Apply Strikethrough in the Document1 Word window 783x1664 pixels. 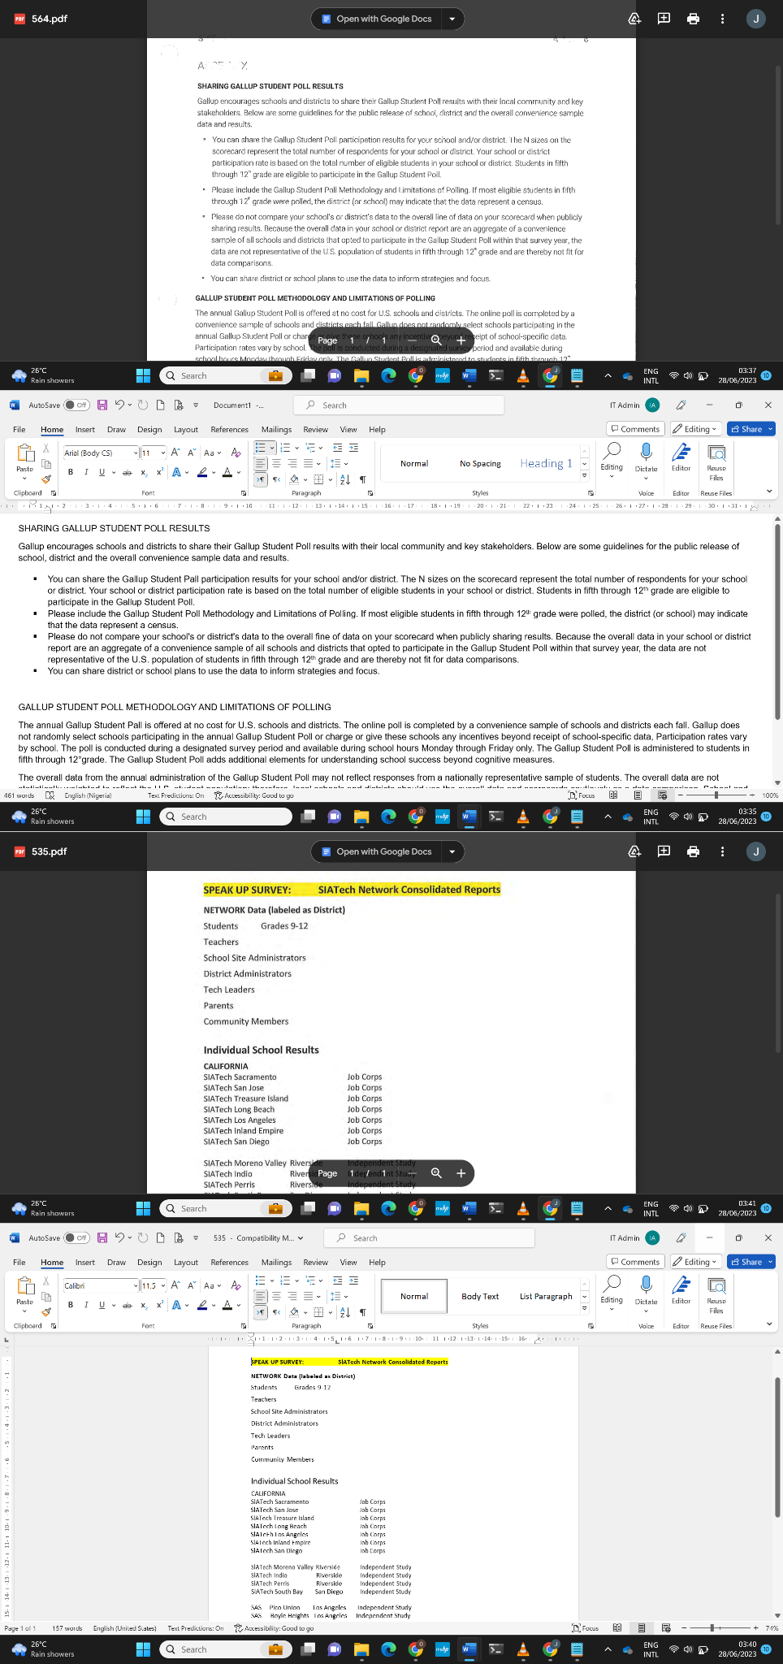[x=127, y=473]
